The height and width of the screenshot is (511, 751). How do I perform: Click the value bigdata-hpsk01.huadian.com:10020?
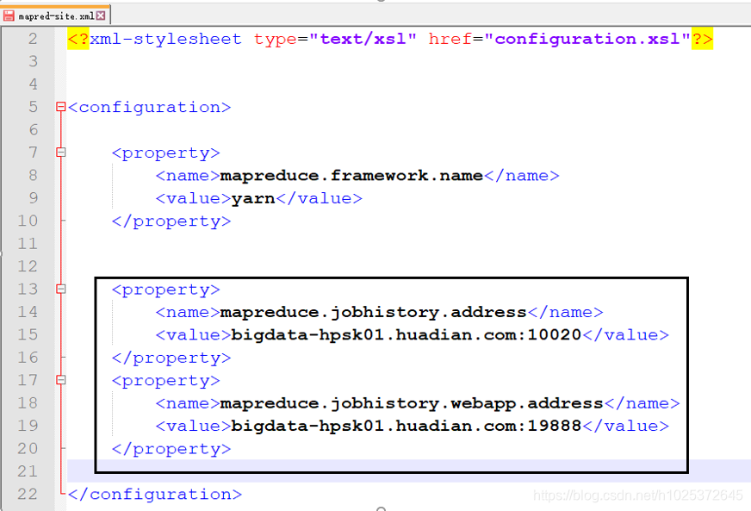tap(407, 334)
